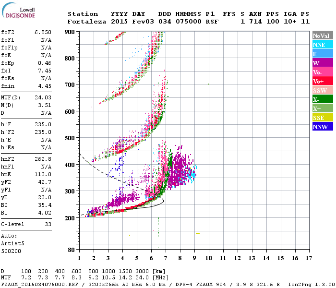Select the hmF2 value 262.8

[x=43, y=159]
